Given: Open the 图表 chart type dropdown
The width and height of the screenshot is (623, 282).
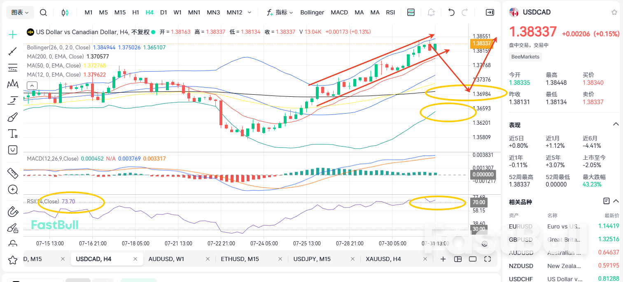Looking at the screenshot, I should (20, 12).
